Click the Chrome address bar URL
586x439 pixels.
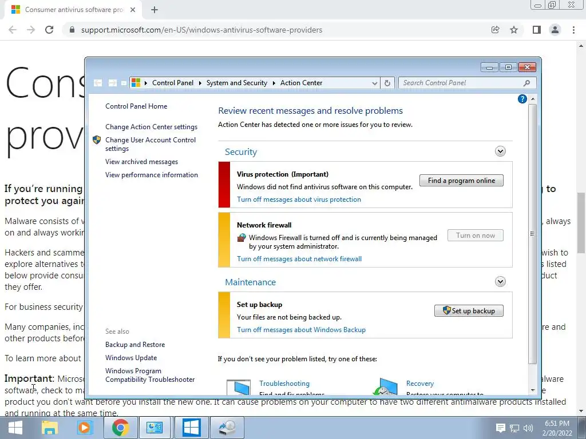click(x=202, y=30)
